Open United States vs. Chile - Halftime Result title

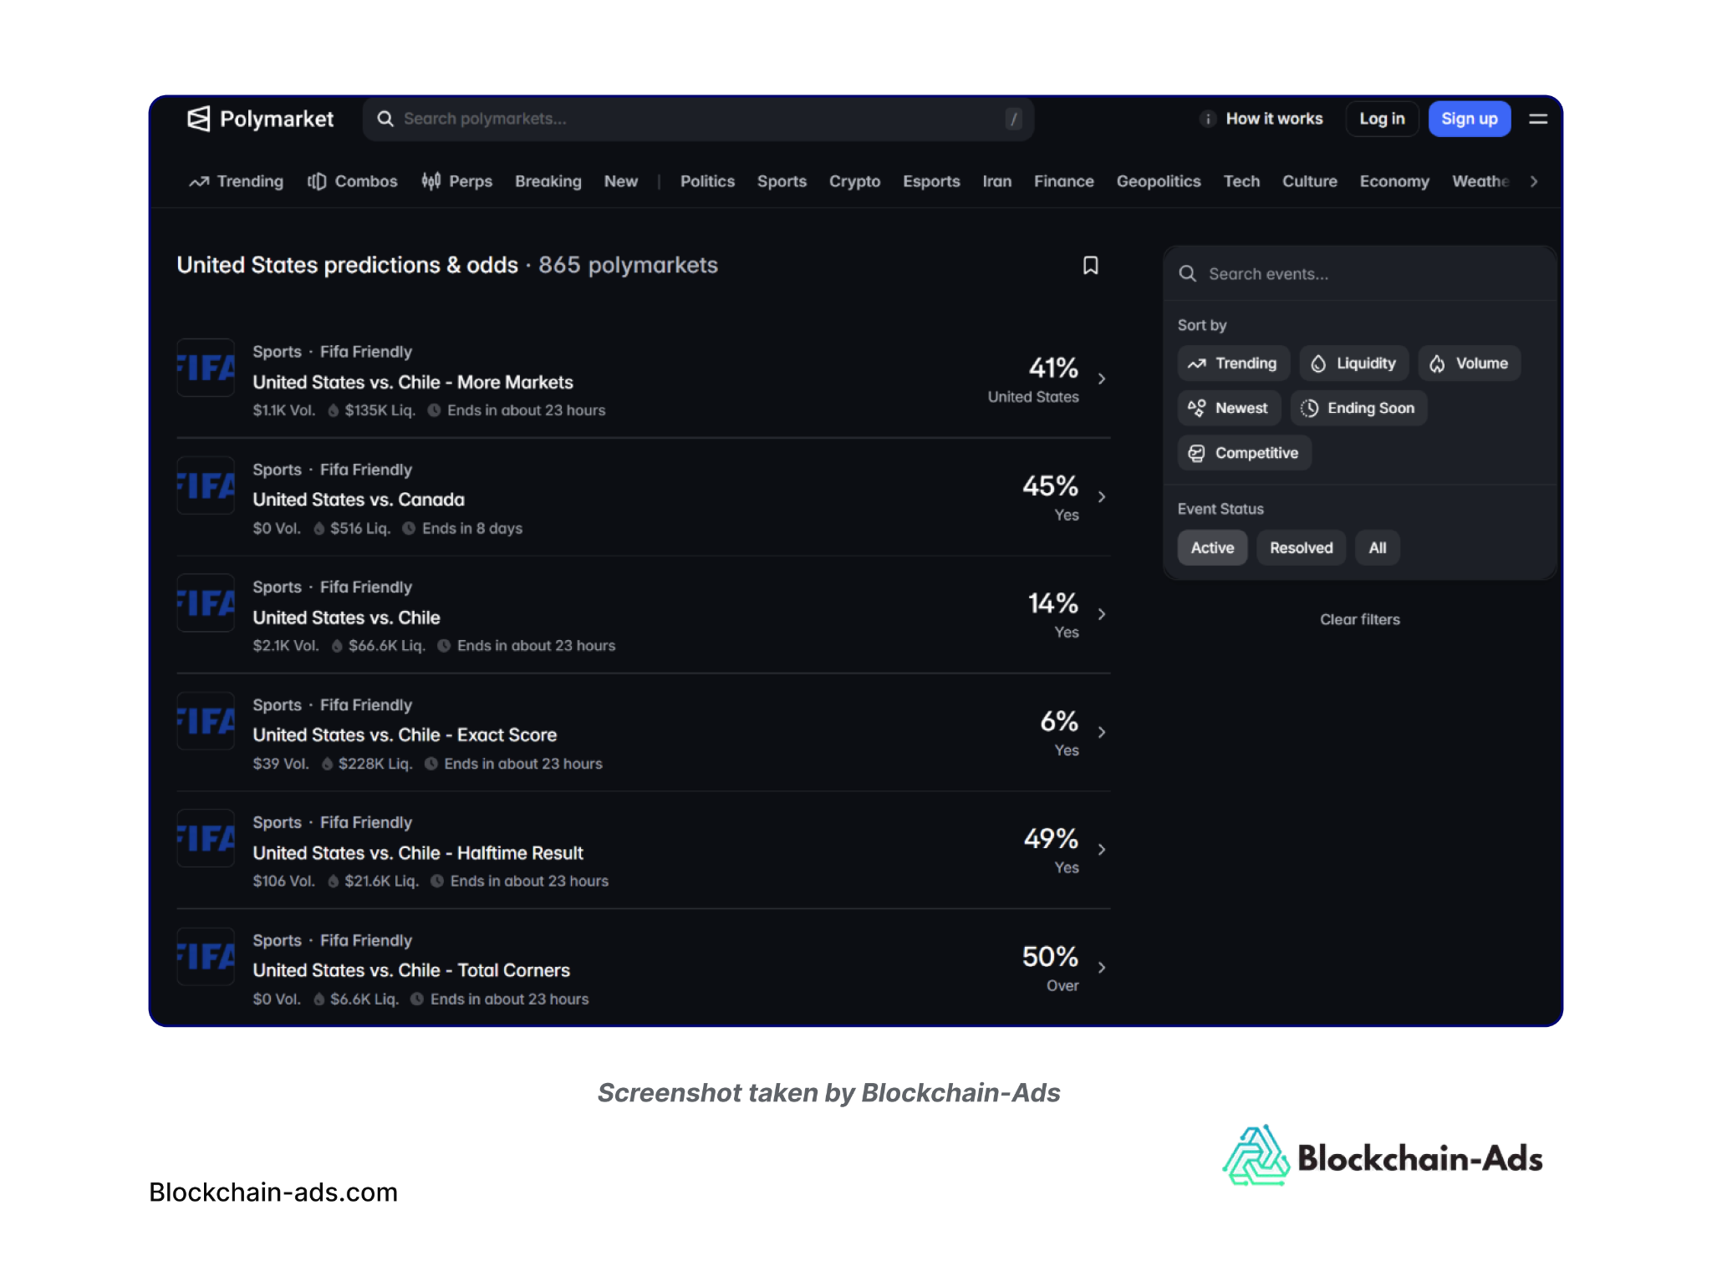click(x=418, y=852)
